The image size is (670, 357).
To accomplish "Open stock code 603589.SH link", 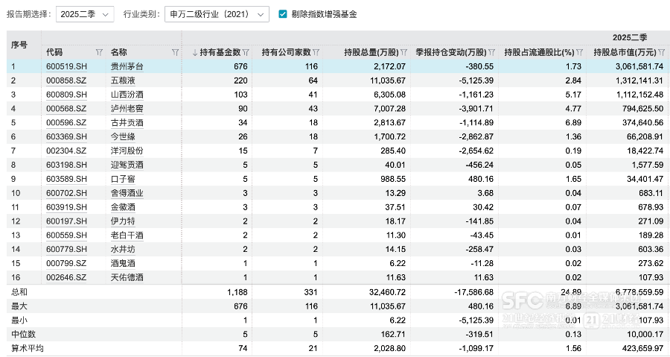I will [66, 179].
